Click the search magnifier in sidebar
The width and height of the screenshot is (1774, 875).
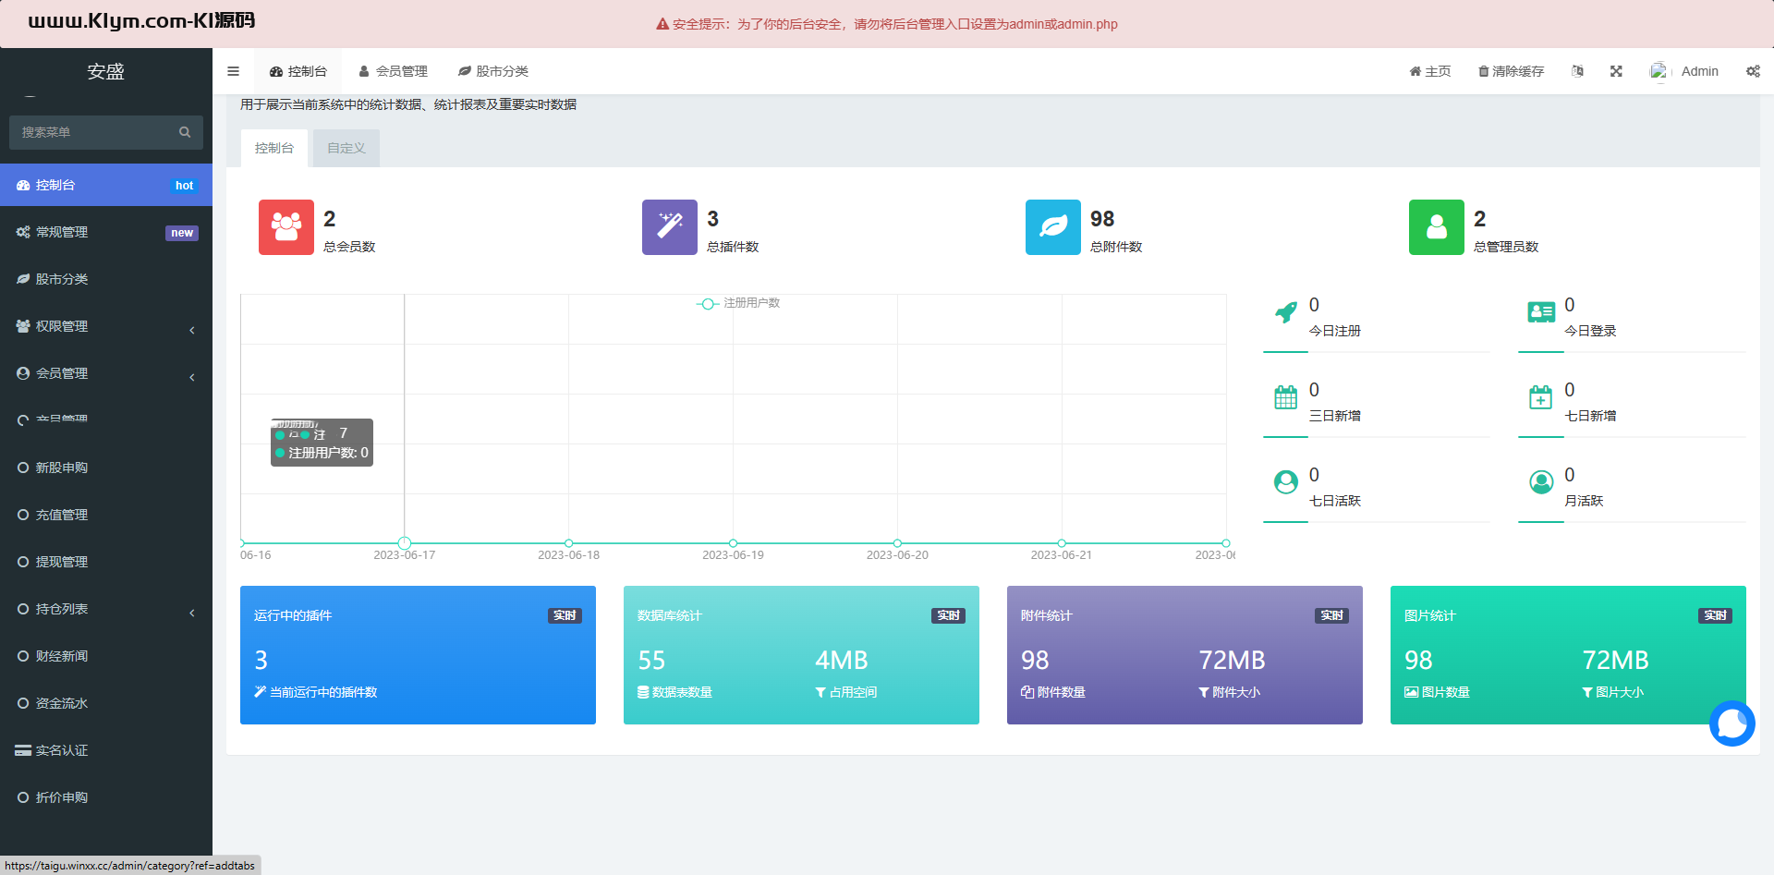185,132
